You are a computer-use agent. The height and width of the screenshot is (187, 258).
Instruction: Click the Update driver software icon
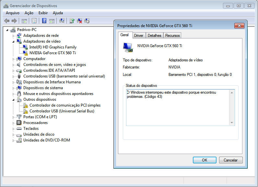pyautogui.click(x=72, y=21)
